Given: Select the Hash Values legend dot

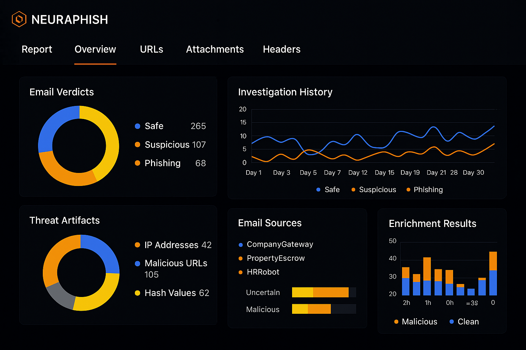Looking at the screenshot, I should click(x=137, y=293).
